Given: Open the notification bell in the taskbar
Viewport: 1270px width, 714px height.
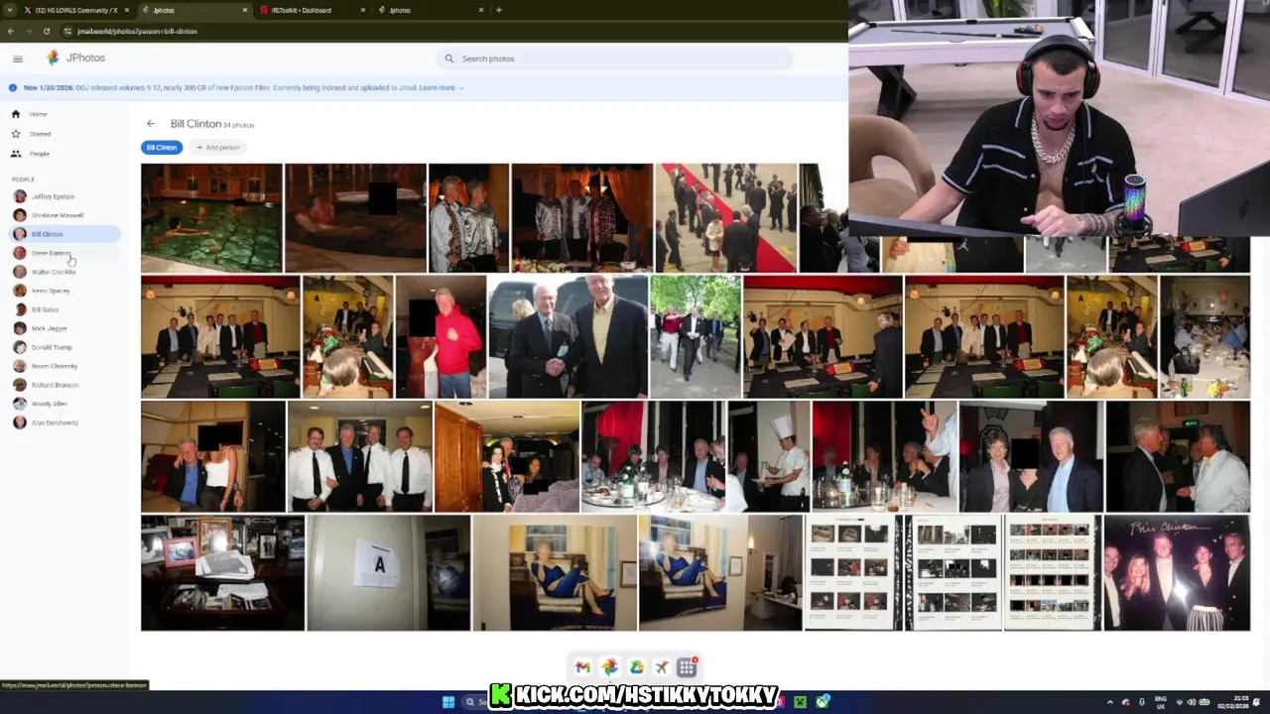Looking at the screenshot, I should (x=1258, y=702).
